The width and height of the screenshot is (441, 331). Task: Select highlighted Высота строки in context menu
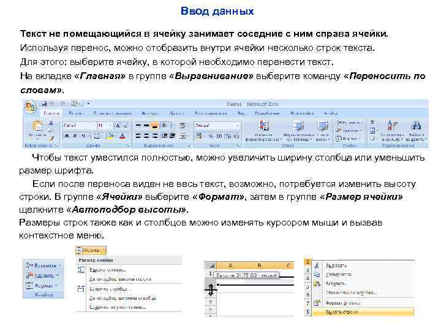363,312
